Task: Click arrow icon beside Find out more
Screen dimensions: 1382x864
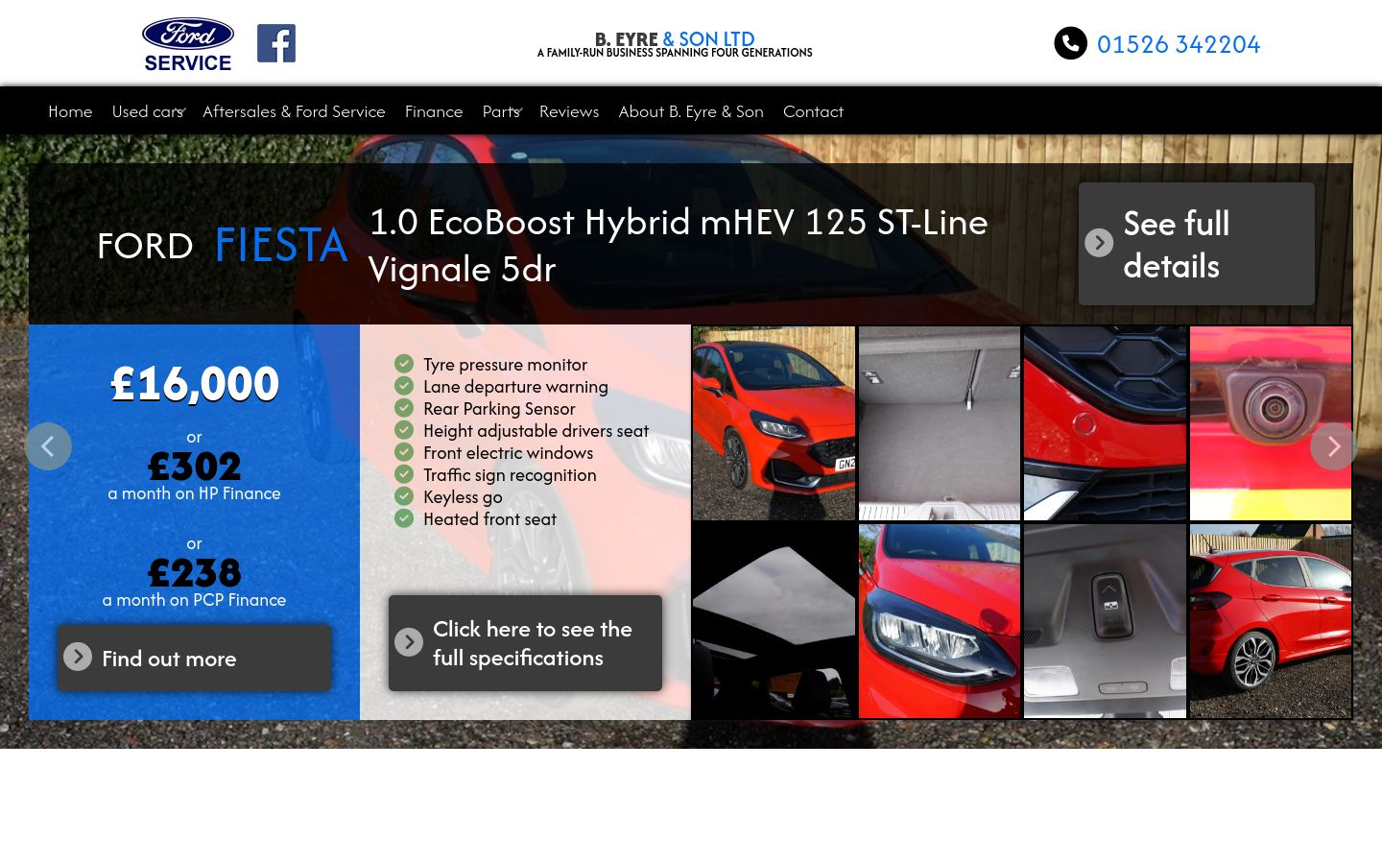Action: point(78,657)
